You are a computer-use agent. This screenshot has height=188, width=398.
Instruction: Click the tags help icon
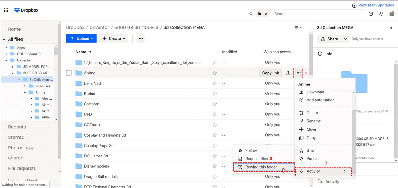[387, 112]
